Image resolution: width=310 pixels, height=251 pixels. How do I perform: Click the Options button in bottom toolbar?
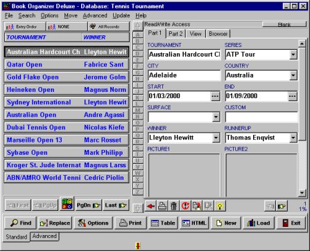(x=93, y=223)
